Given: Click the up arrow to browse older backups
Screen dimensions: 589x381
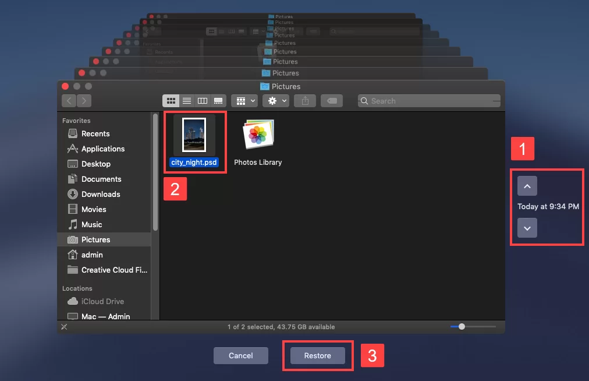Looking at the screenshot, I should [x=527, y=185].
